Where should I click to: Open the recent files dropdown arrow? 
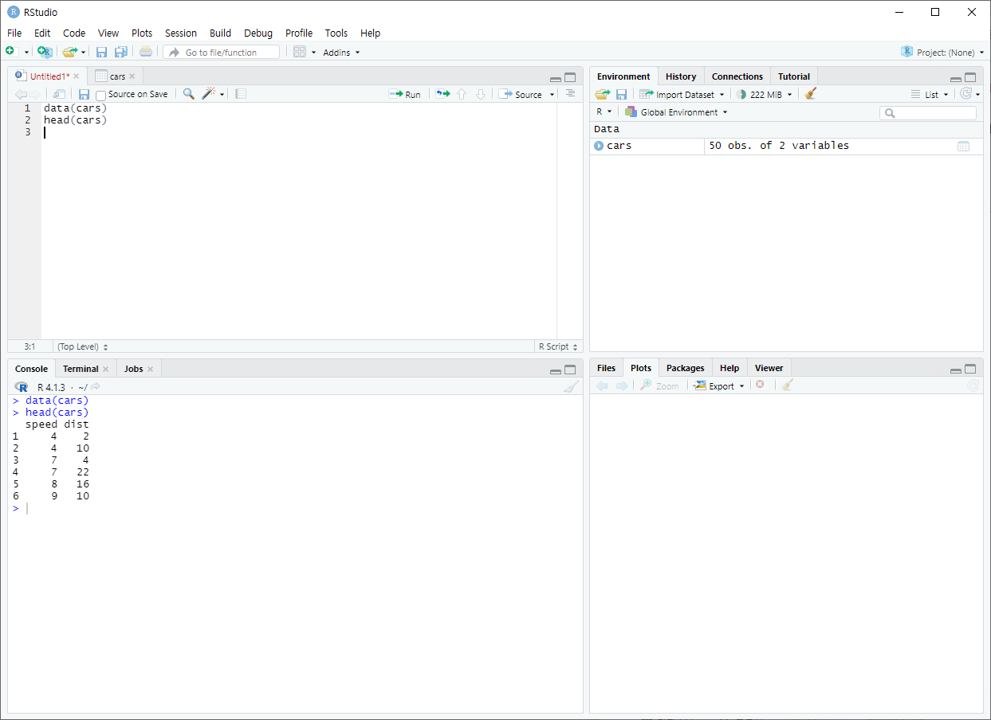(84, 52)
